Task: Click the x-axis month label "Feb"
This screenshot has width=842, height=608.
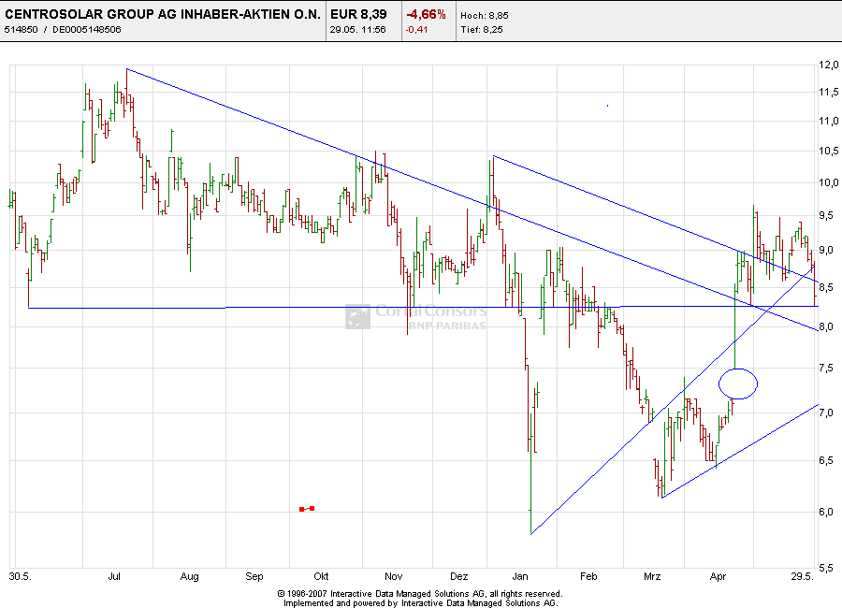Action: pyautogui.click(x=588, y=576)
